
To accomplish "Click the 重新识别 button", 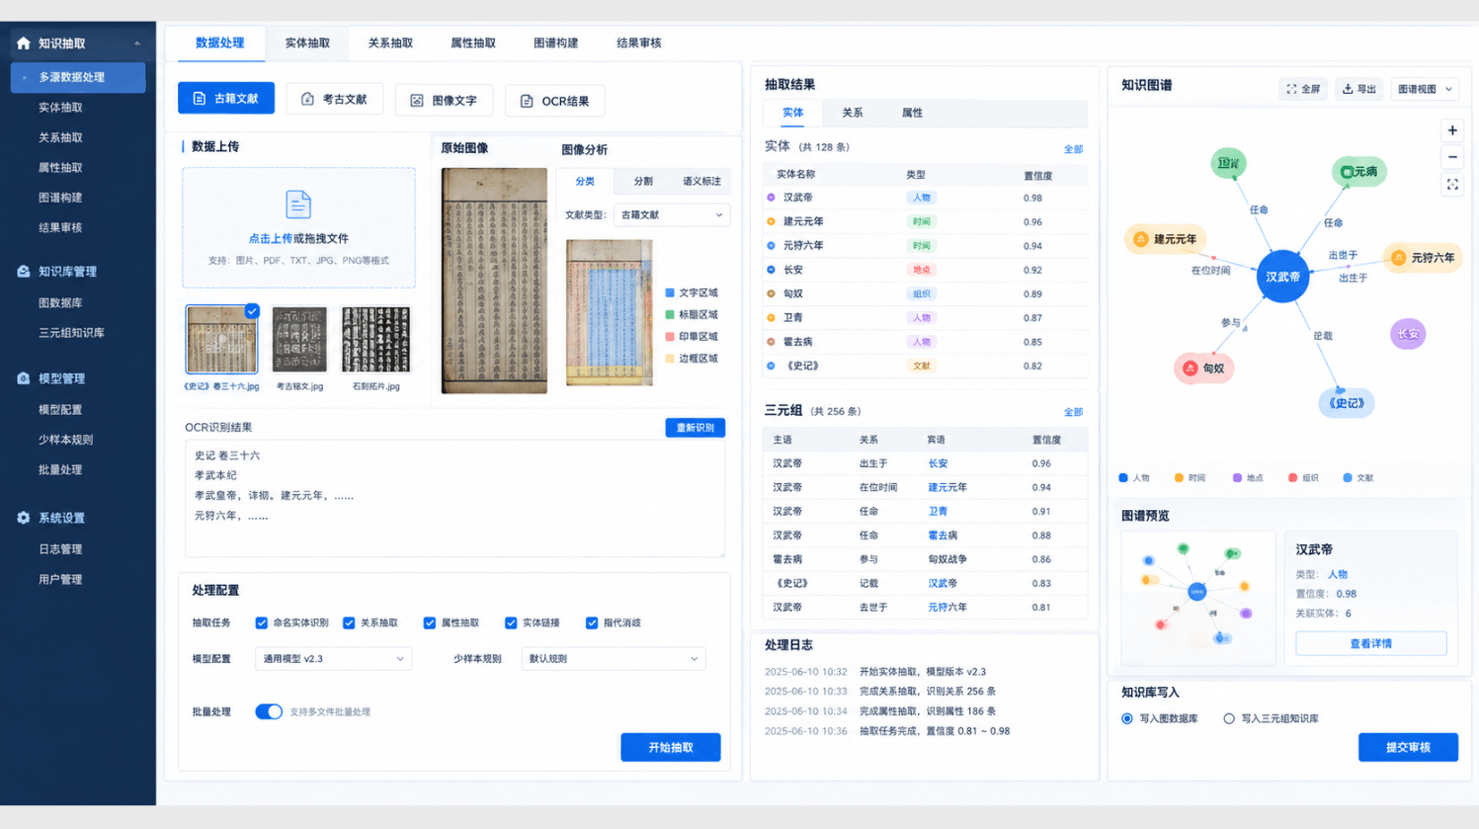I will [x=696, y=428].
